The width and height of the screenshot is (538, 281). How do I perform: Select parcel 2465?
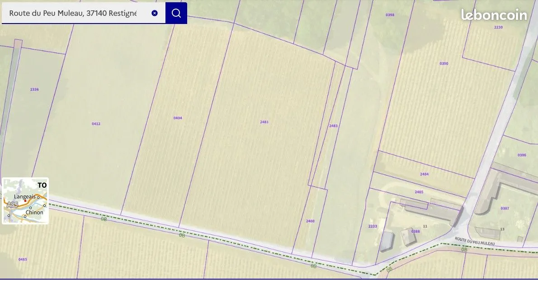pyautogui.click(x=419, y=192)
